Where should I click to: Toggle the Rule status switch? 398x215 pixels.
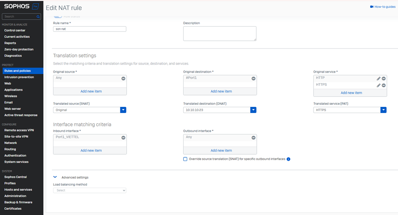coord(58,16)
